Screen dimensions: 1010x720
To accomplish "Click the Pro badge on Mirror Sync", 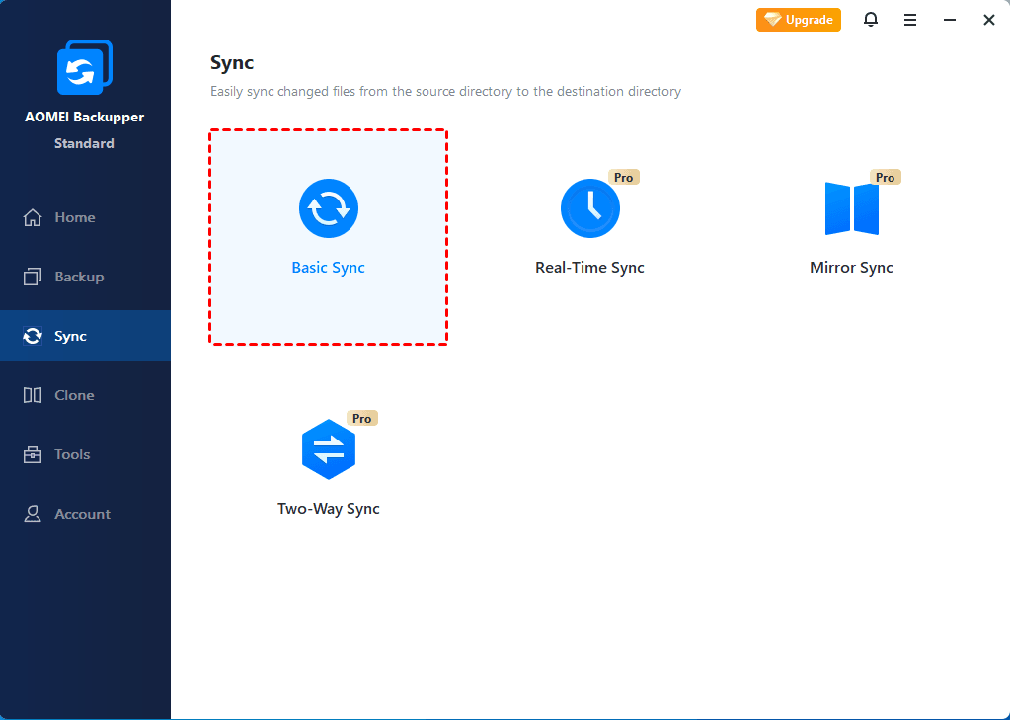I will [x=885, y=177].
